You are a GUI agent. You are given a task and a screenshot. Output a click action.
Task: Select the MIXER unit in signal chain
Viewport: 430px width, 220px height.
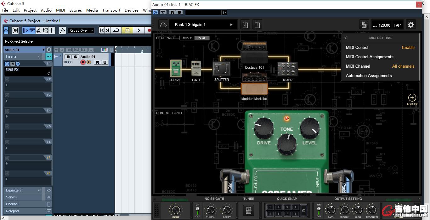pyautogui.click(x=287, y=69)
